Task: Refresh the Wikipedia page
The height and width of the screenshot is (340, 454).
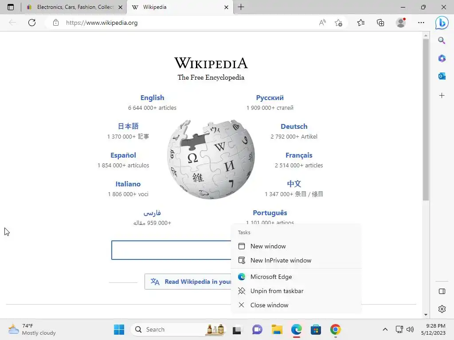Action: [x=32, y=23]
